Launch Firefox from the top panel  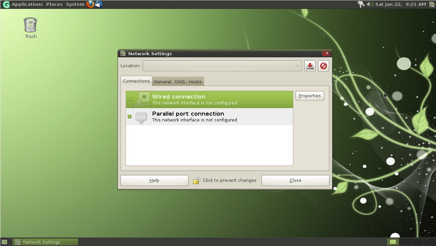[90, 4]
